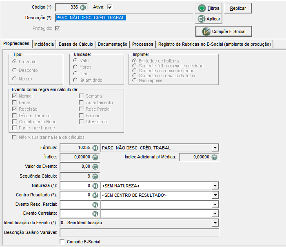Screen dimensions: 286x247
Task: Open the Fórmula lookup arrow icon
Action: (95, 148)
